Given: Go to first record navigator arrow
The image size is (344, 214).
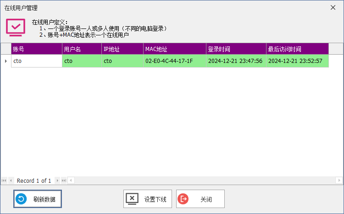Looking at the screenshot, I should (4, 180).
